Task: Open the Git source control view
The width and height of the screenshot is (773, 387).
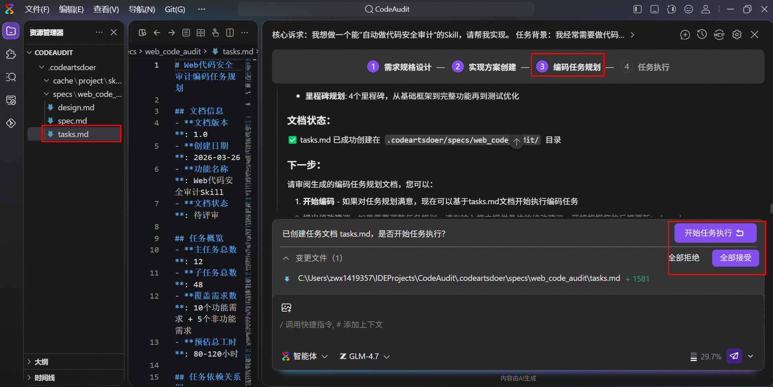Action: click(x=11, y=123)
